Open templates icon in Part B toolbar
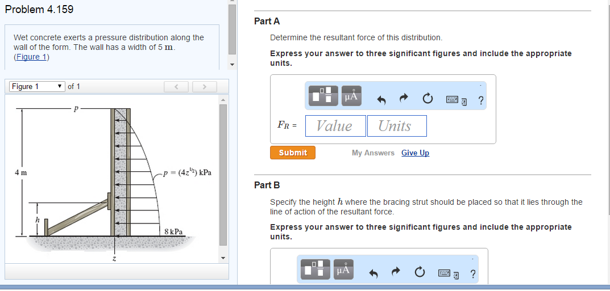This screenshot has width=610, height=291. 316,269
